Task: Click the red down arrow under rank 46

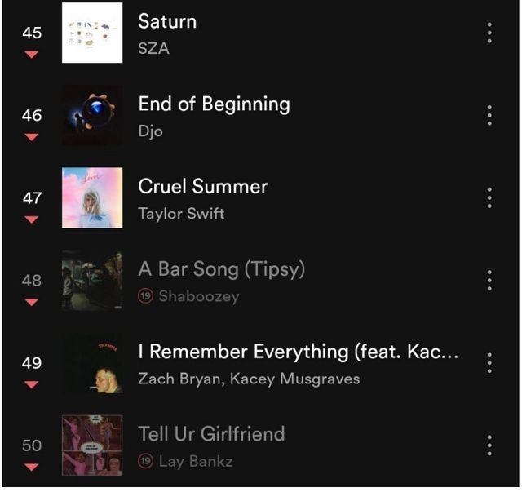Action: (x=31, y=137)
